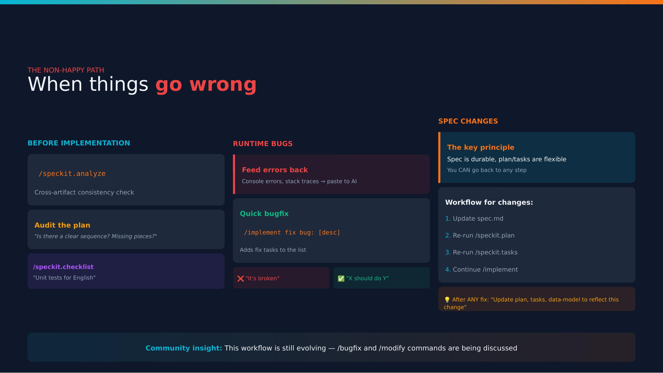Select the BEFORE IMPLEMENTATION section header
Viewport: 663px width, 373px height.
pyautogui.click(x=79, y=143)
